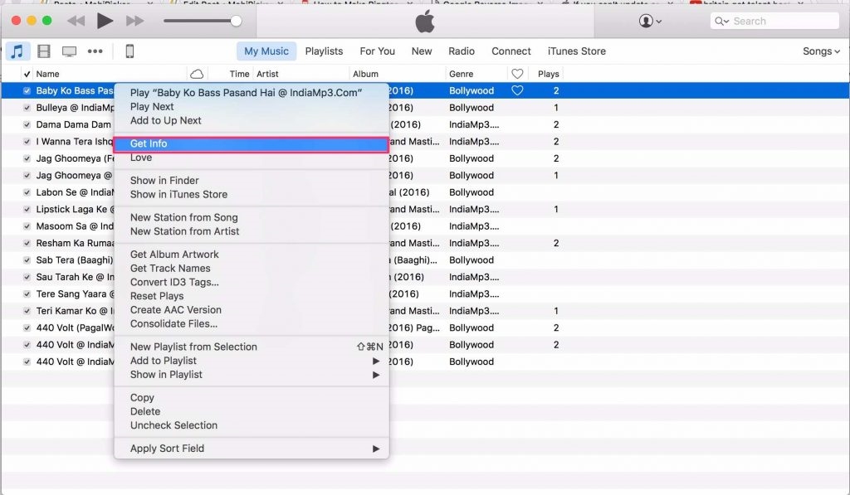850x495 pixels.
Task: Click in the Search input field
Action: coord(774,21)
